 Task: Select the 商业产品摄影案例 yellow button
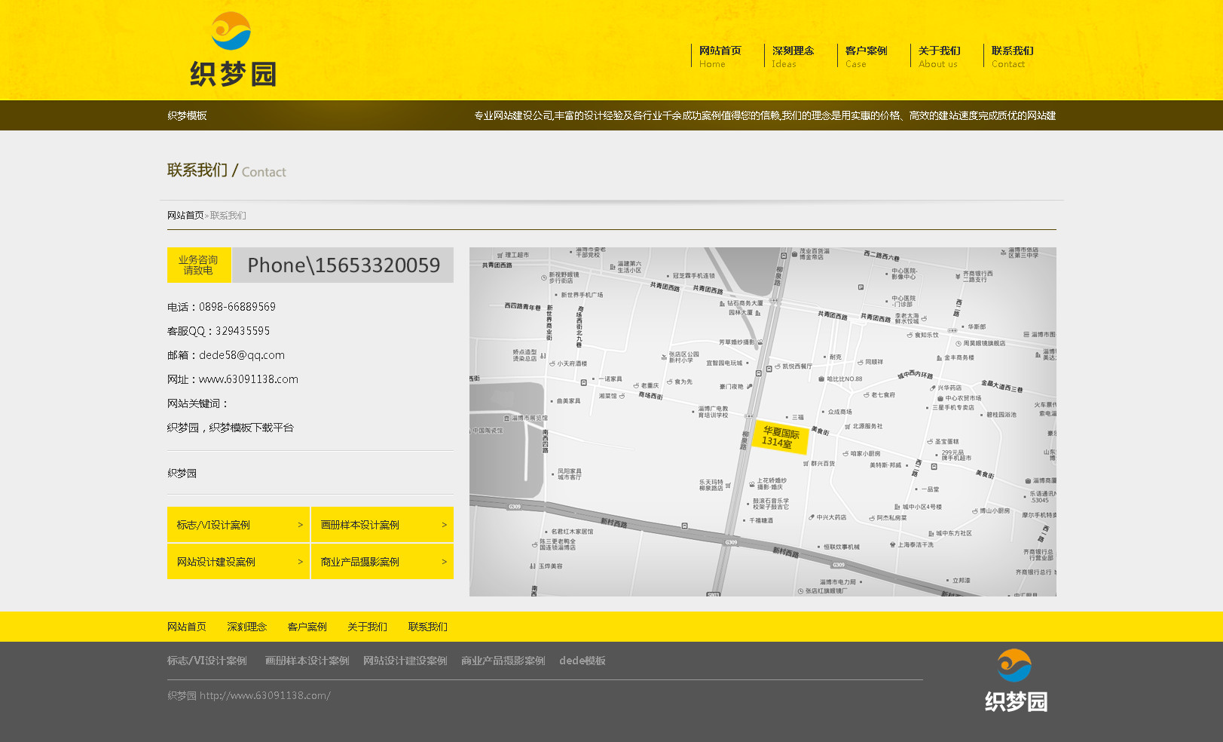[x=382, y=562]
